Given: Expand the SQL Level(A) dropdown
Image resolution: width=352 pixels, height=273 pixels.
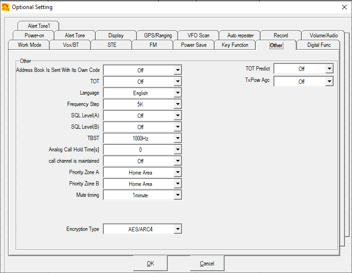Looking at the screenshot, I should pos(178,115).
